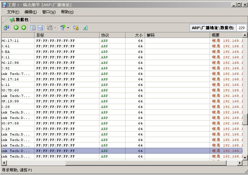This screenshot has height=175, width=248.
Task: Open the 窗口(W) menu
Action: [x=49, y=12]
